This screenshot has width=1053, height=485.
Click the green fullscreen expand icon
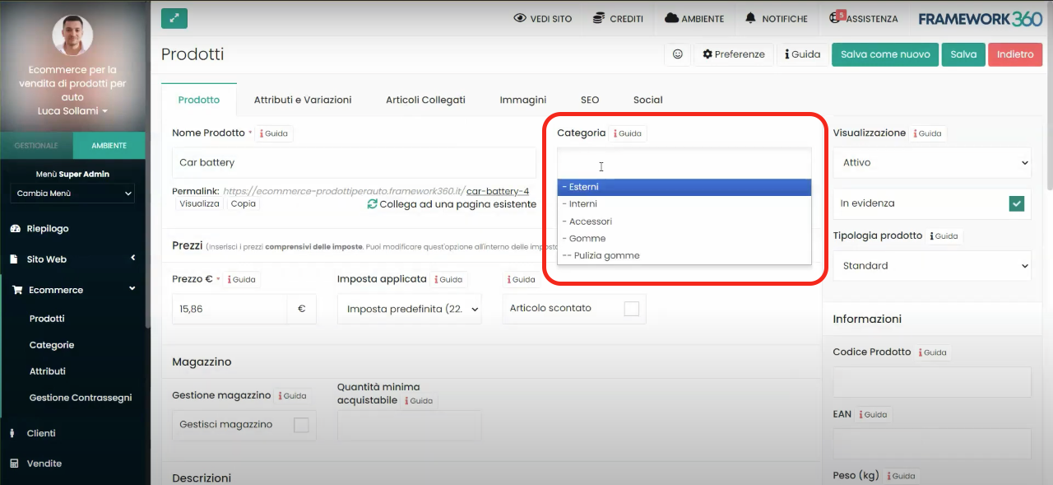(174, 18)
